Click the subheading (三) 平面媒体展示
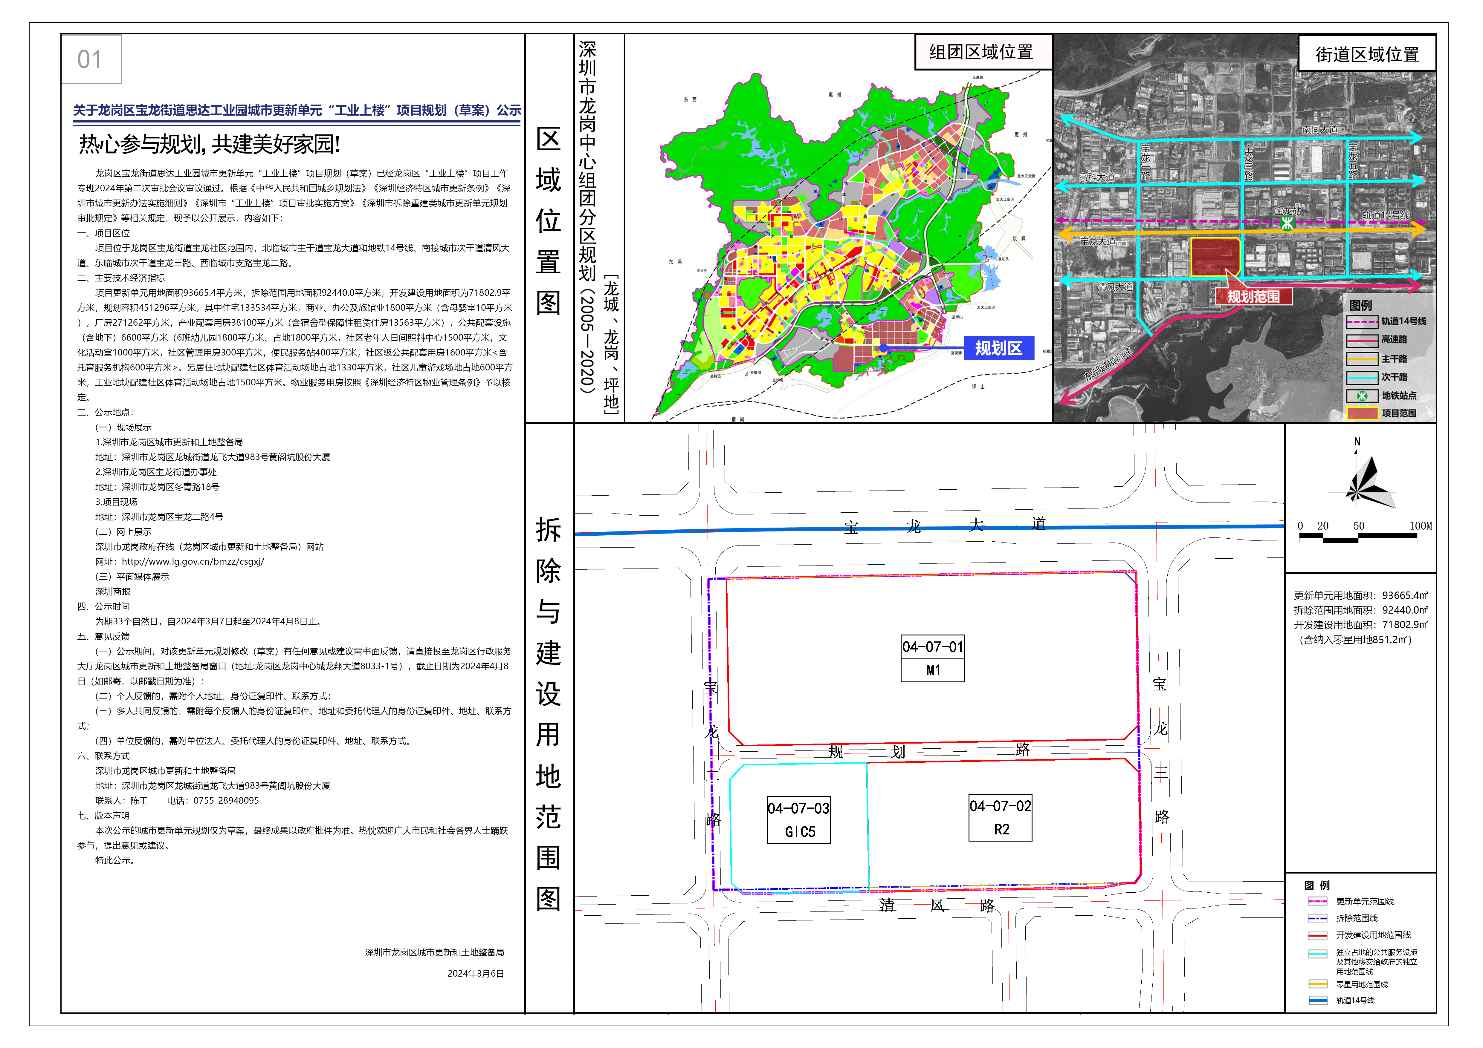 tap(132, 576)
